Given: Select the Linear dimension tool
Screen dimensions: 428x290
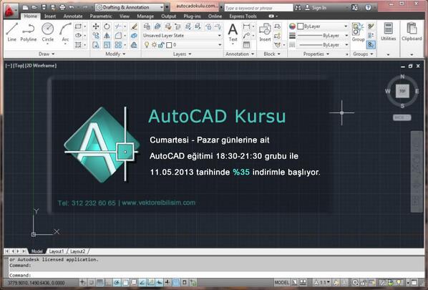Looking at the screenshot, I should (x=246, y=26).
